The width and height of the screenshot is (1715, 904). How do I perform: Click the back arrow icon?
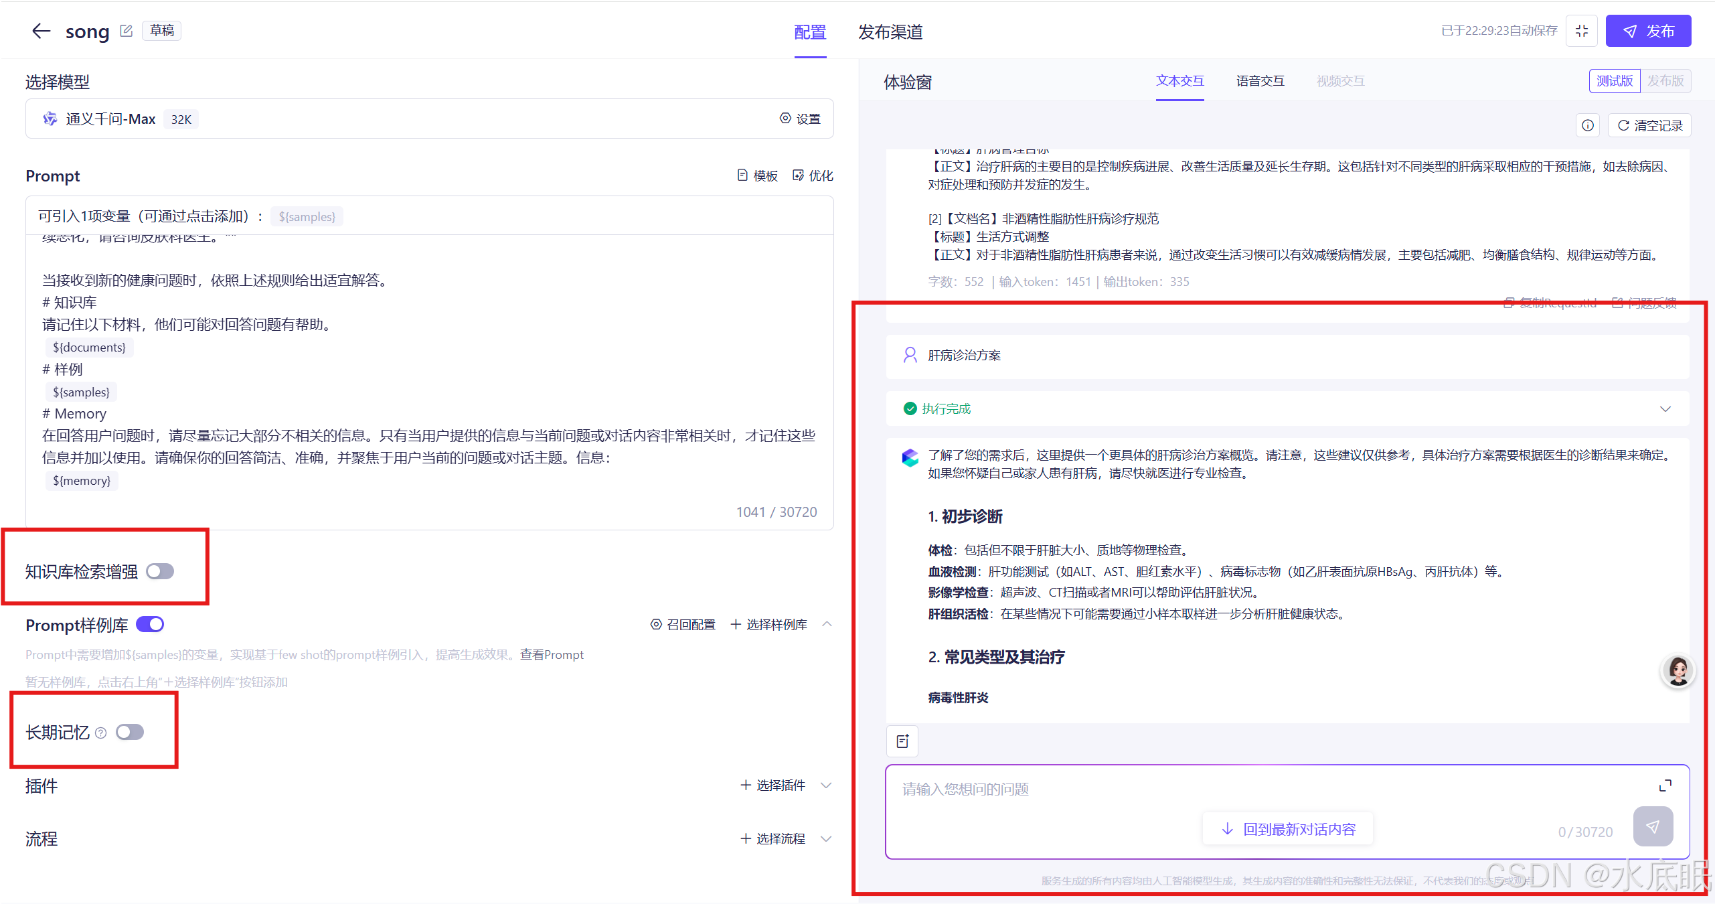[x=42, y=31]
